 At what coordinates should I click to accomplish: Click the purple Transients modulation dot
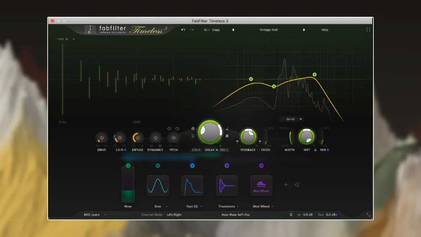point(226,166)
